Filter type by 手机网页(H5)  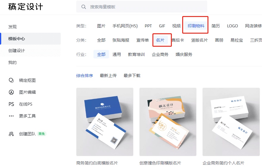point(125,26)
